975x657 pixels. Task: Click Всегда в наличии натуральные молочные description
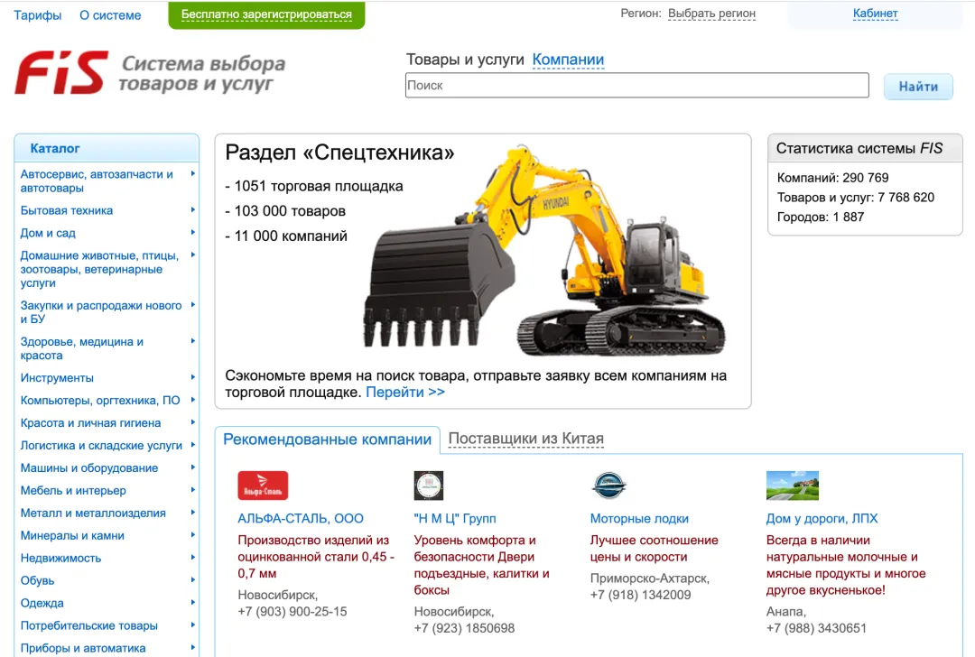point(846,565)
